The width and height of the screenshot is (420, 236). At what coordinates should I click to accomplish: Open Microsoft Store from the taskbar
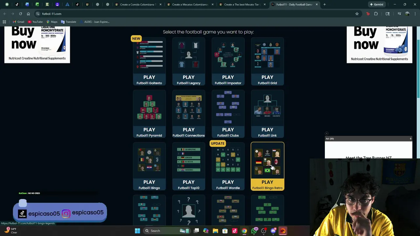click(x=225, y=231)
